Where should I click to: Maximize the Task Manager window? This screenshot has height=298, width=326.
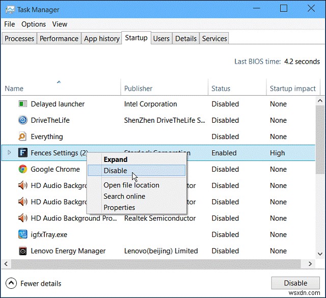click(x=284, y=9)
